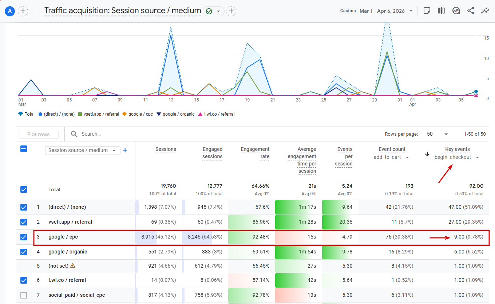The width and height of the screenshot is (495, 304).
Task: Click the Add comparison plus button
Action: pos(23,11)
